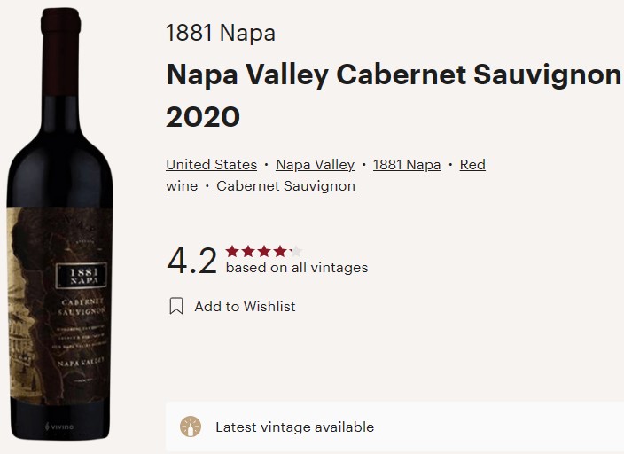The image size is (624, 454).
Task: Open the Red wine type link
Action: 472,165
